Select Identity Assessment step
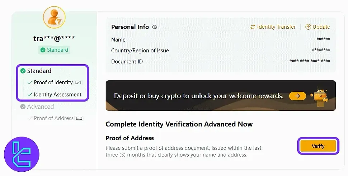This screenshot has width=348, height=176. [x=57, y=95]
